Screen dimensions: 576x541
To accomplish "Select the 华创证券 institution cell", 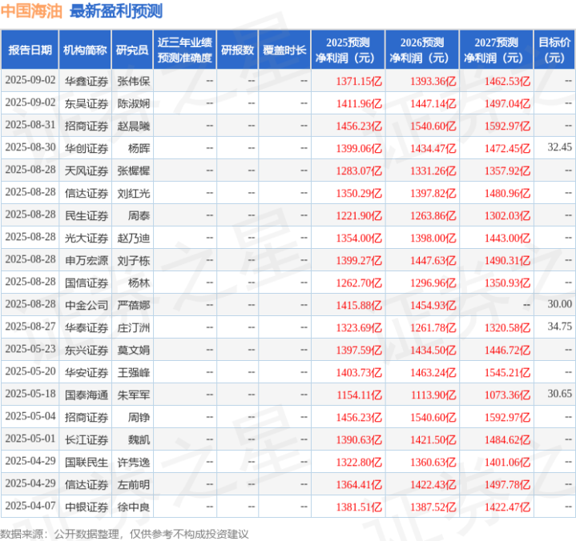I will (87, 148).
